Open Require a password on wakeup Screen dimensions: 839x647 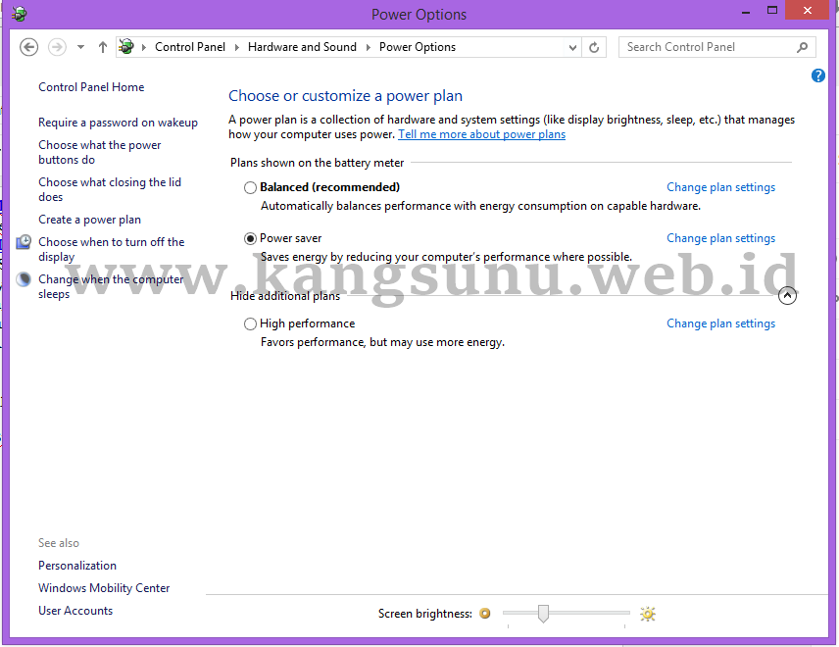118,123
